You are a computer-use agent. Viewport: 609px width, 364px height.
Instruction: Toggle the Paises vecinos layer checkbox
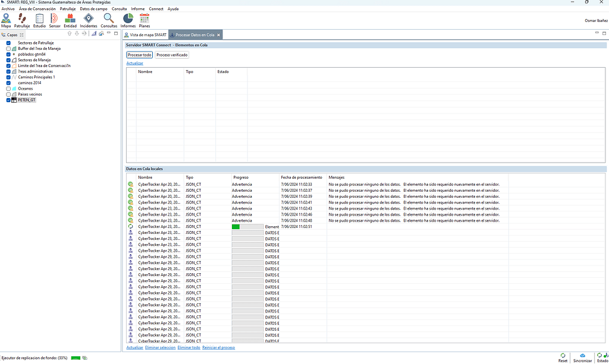(8, 94)
